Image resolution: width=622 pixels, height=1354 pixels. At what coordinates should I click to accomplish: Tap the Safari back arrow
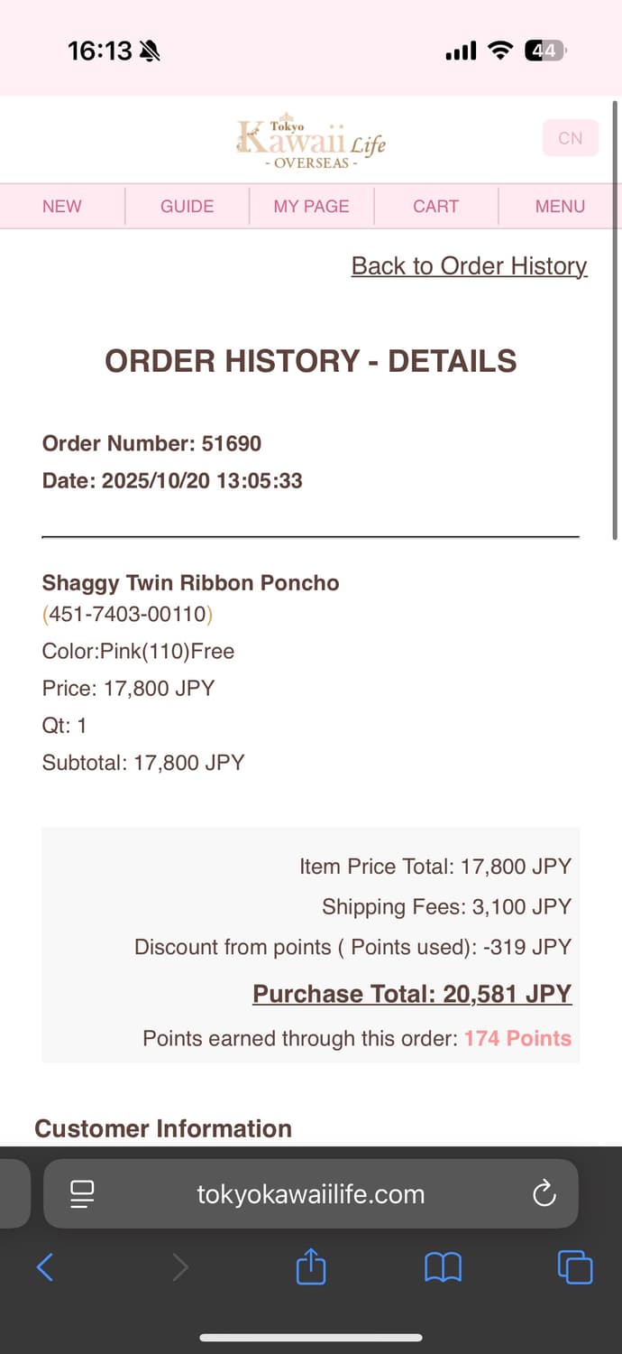click(x=45, y=1267)
